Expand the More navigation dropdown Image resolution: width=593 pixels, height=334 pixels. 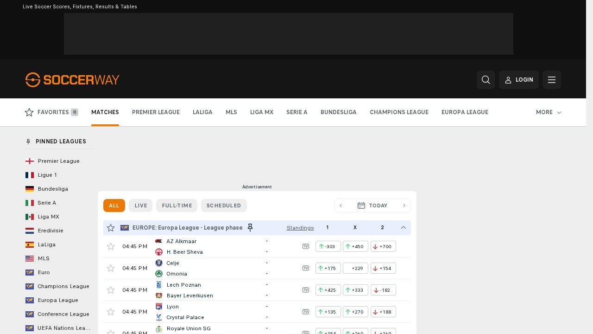549,112
